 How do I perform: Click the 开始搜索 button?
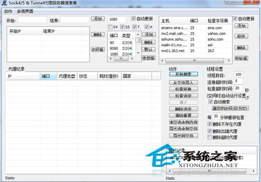[x=184, y=74]
